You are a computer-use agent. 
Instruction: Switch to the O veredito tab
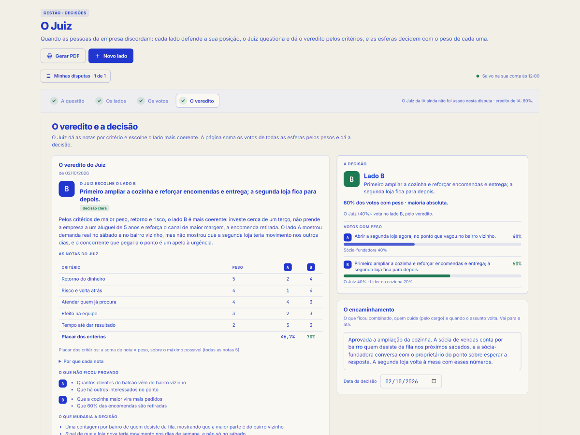point(197,101)
